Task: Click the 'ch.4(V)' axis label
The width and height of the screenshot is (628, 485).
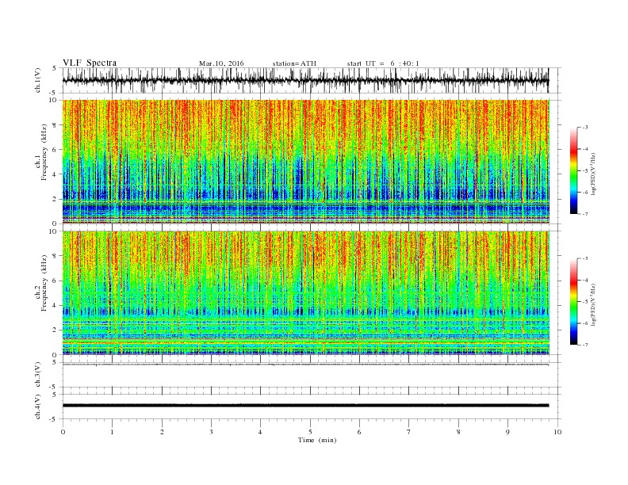Action: [x=38, y=407]
